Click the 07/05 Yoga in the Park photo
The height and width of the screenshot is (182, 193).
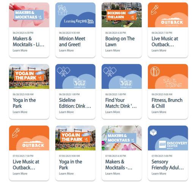(x=75, y=138)
